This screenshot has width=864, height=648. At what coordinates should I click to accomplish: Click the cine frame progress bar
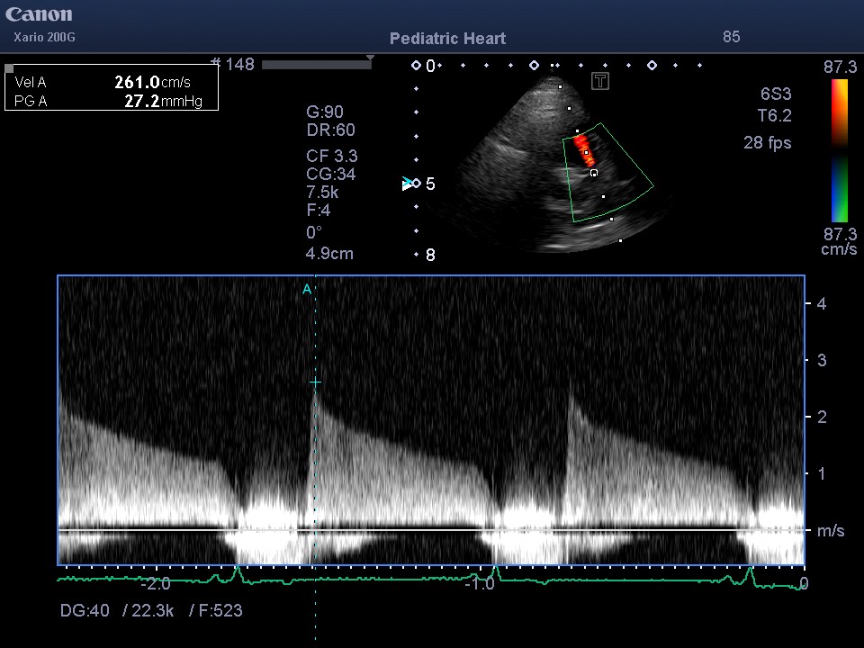[316, 65]
